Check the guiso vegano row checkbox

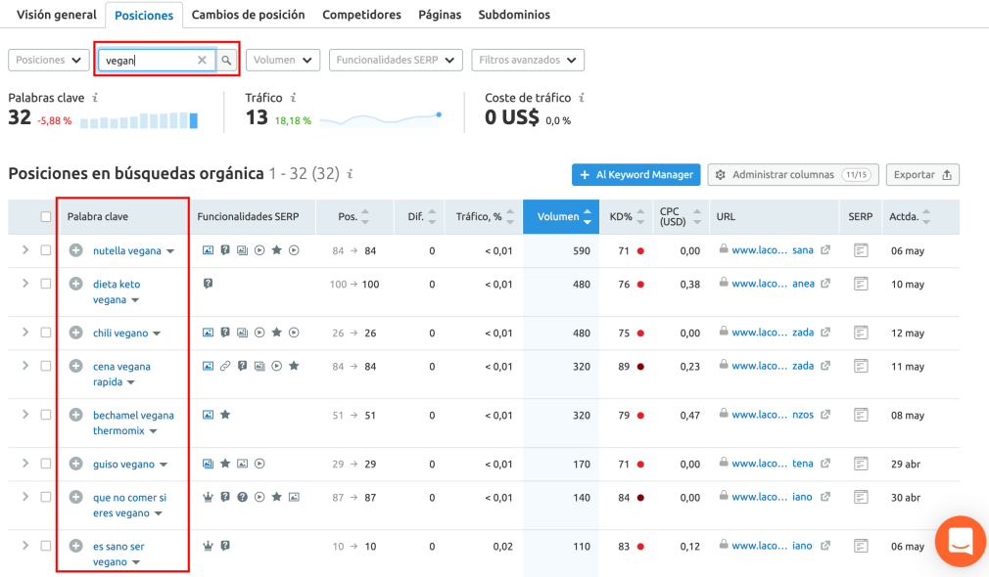(46, 463)
